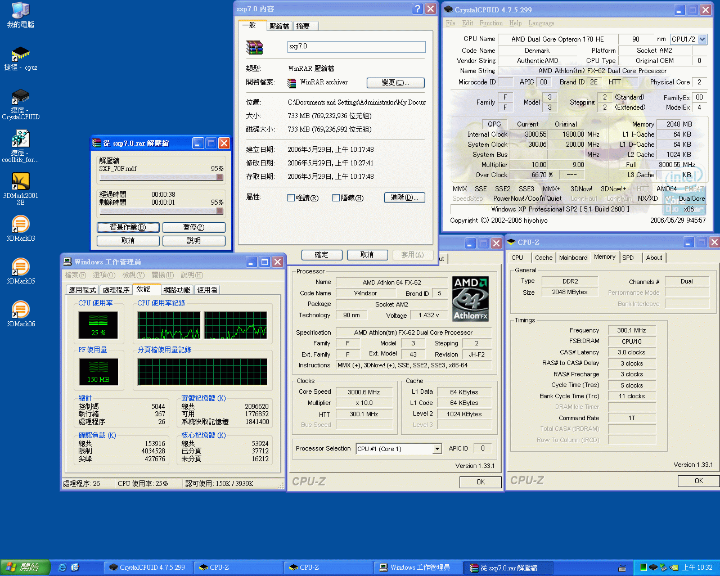Viewport: 720px width, 576px height.
Task: Open the 壓縮檔 tab in the sxp7.0 properties dialog
Action: [279, 26]
